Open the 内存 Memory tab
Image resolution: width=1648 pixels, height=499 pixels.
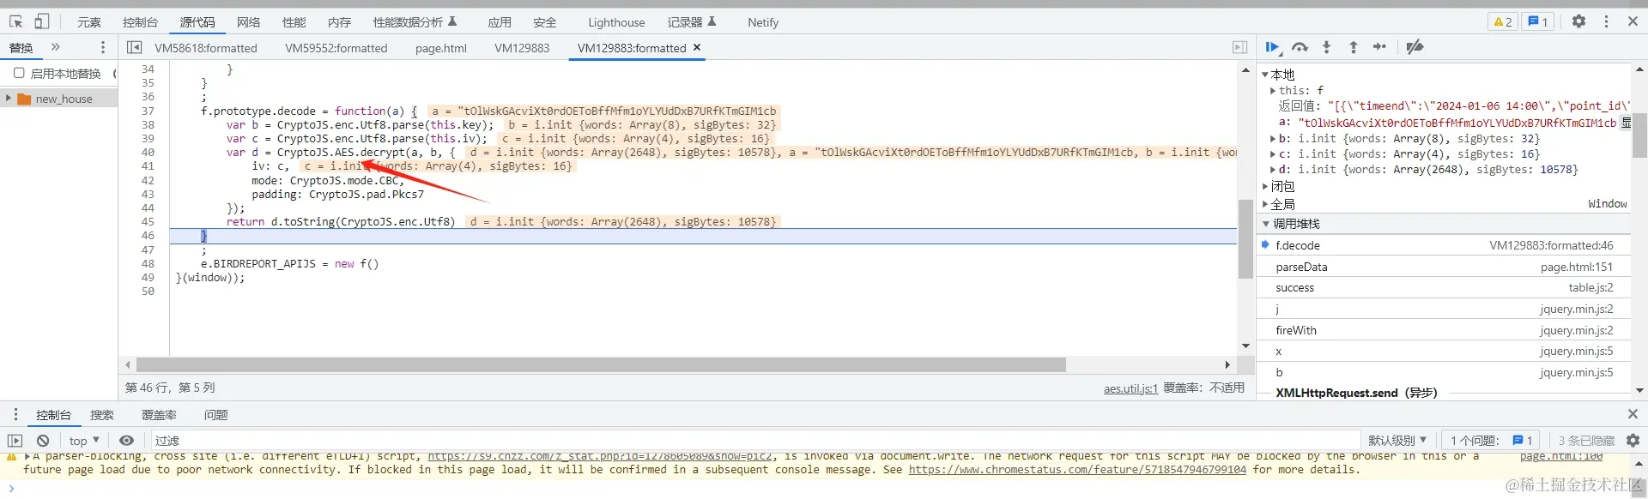pyautogui.click(x=340, y=22)
